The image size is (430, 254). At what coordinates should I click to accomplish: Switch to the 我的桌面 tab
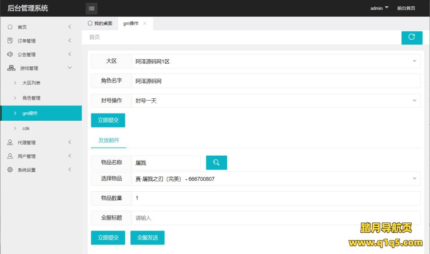pos(100,23)
